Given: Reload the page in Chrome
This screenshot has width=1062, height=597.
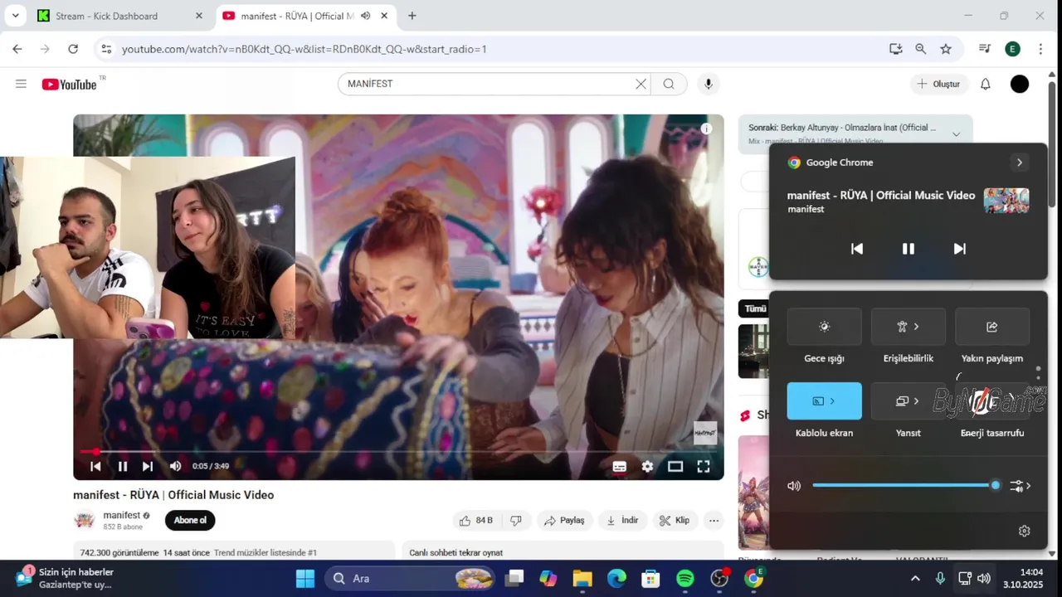Looking at the screenshot, I should coord(73,49).
